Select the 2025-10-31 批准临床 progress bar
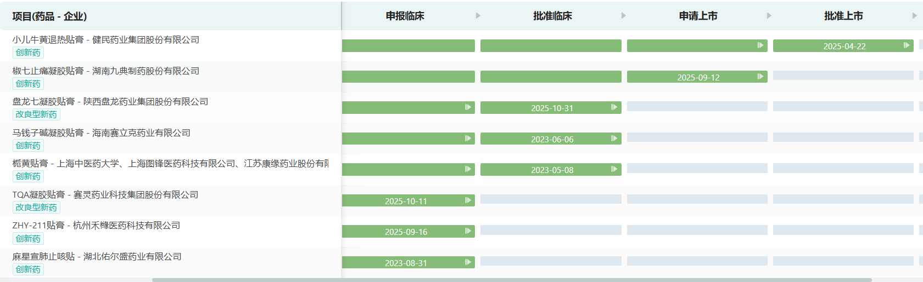The width and height of the screenshot is (923, 282). coord(551,108)
